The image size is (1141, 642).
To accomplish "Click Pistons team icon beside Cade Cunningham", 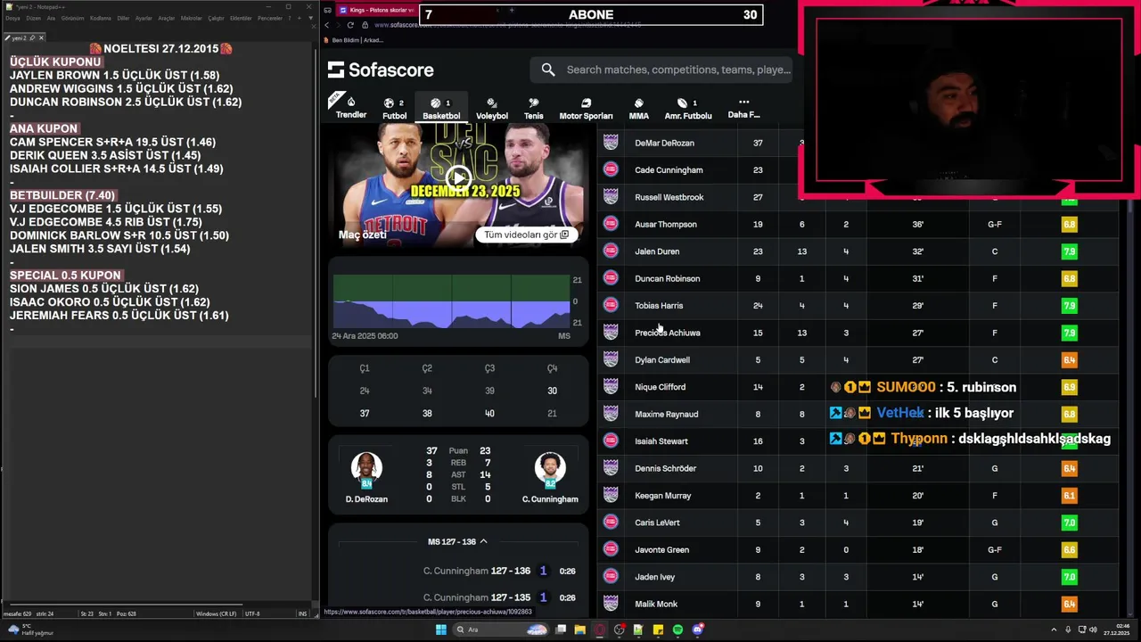I will pos(611,169).
